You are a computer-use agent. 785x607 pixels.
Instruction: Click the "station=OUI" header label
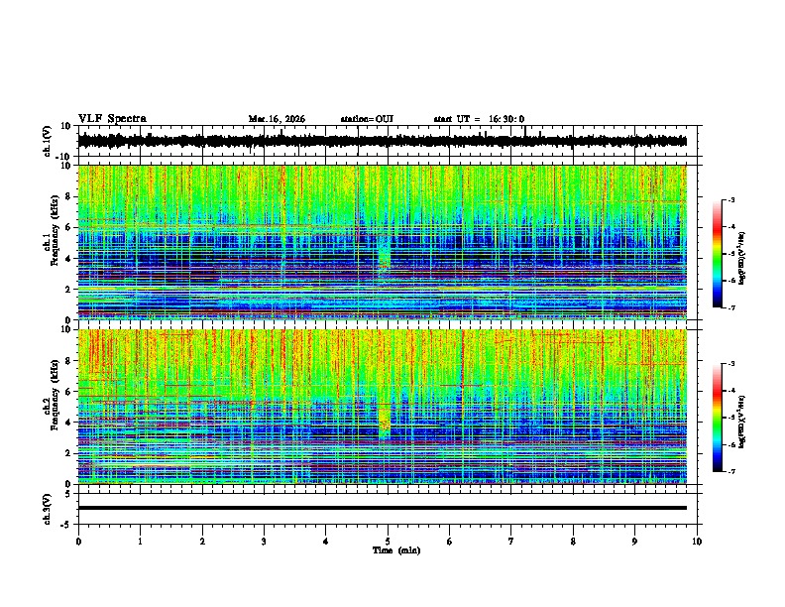[367, 119]
